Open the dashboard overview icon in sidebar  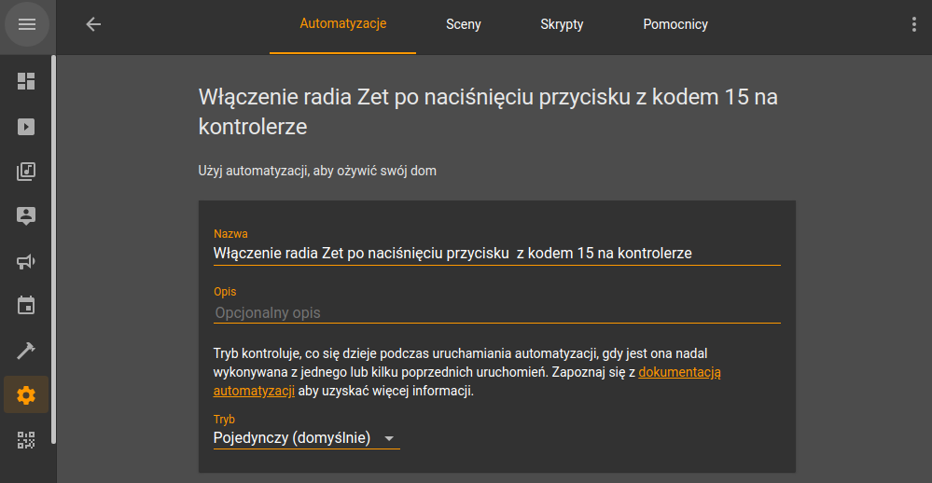(x=26, y=81)
